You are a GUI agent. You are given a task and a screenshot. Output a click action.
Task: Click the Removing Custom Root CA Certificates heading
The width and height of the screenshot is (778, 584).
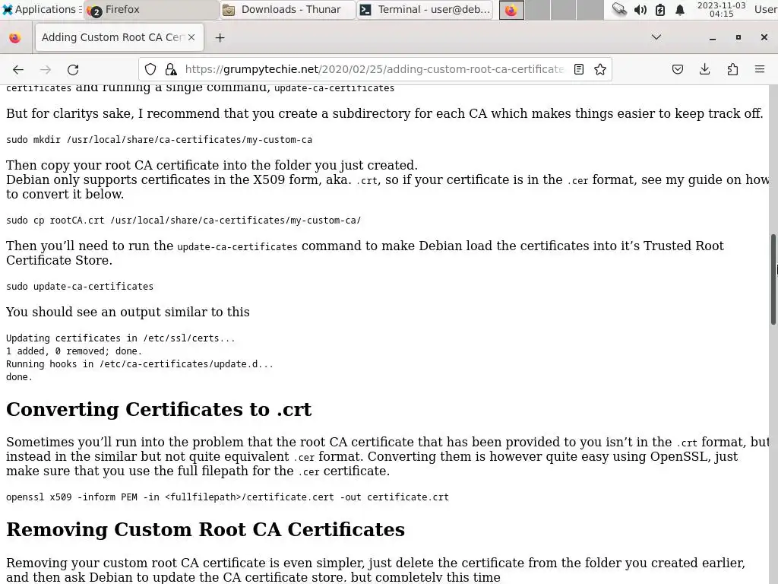(205, 529)
